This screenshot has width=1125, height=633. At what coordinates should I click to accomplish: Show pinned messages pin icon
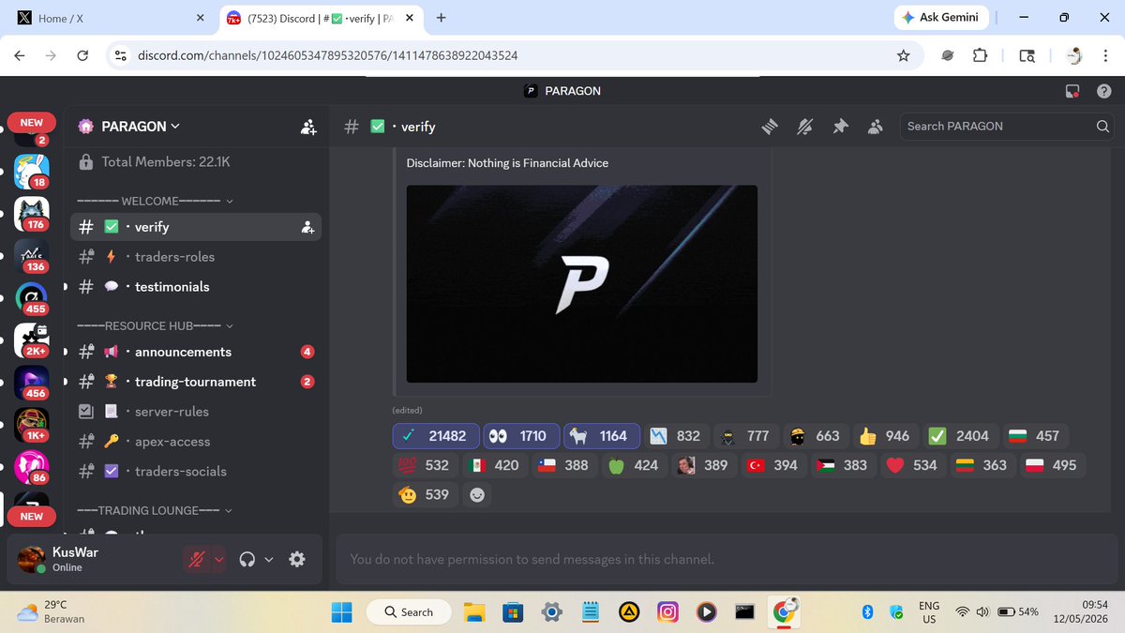(x=841, y=127)
